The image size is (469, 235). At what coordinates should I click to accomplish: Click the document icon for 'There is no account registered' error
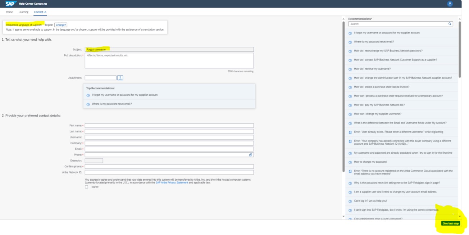click(350, 171)
